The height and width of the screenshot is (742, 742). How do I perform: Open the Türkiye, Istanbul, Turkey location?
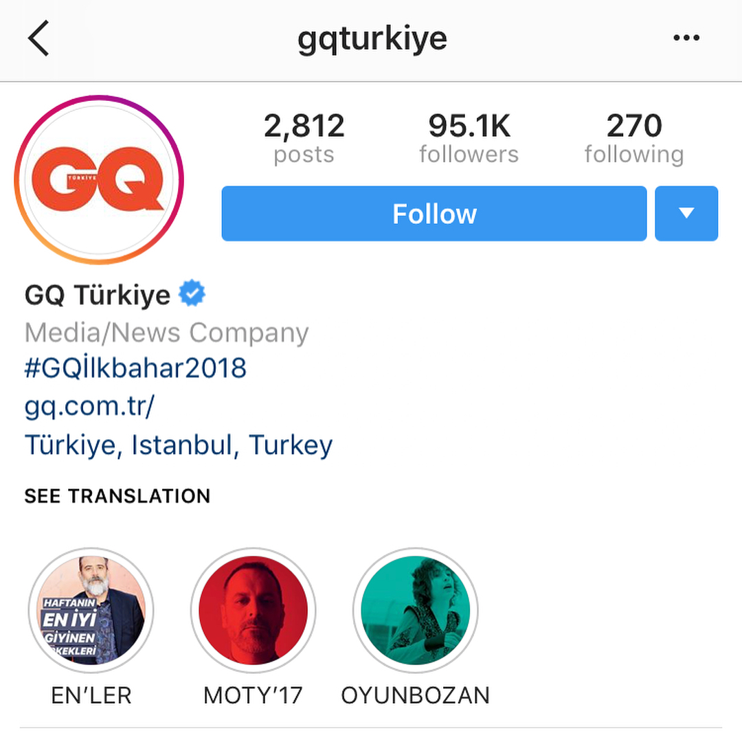tap(179, 445)
